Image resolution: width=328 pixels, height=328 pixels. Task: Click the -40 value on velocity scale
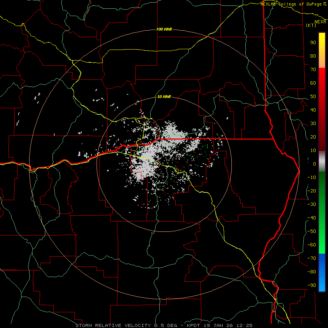312,218
